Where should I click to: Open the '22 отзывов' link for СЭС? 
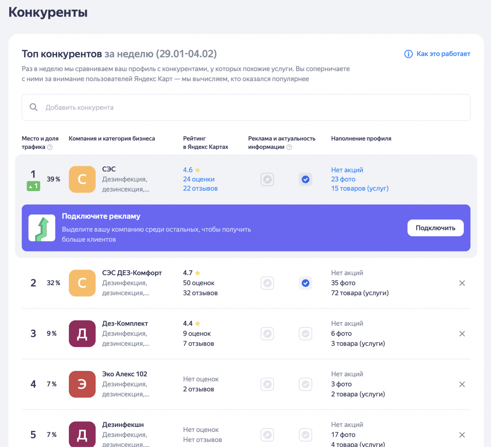coord(200,189)
